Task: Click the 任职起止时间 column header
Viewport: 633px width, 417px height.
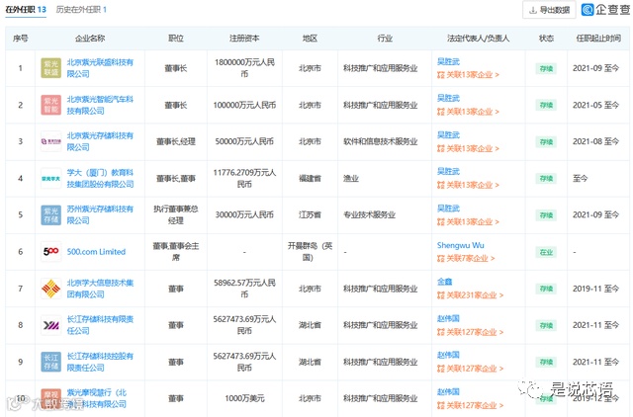Action: tap(598, 39)
